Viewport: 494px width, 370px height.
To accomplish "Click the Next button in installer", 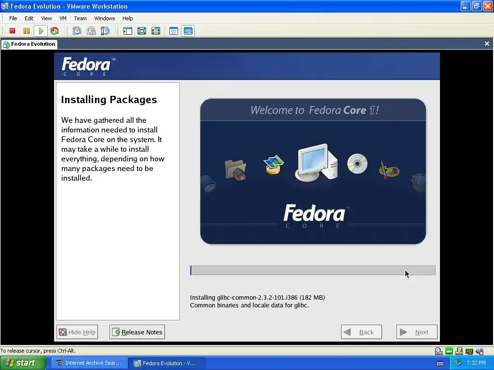I will 417,332.
